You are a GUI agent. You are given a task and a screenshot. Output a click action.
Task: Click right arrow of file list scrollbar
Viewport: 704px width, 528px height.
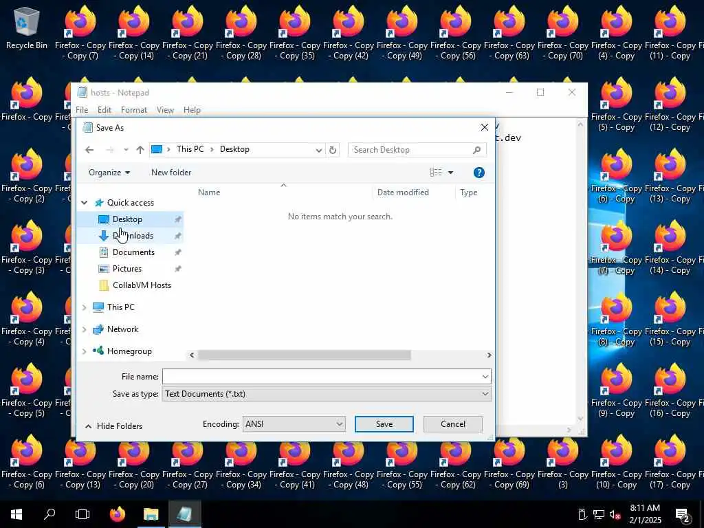489,355
